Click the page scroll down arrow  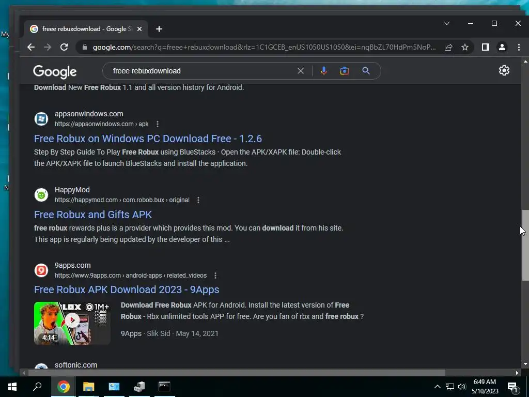click(525, 364)
